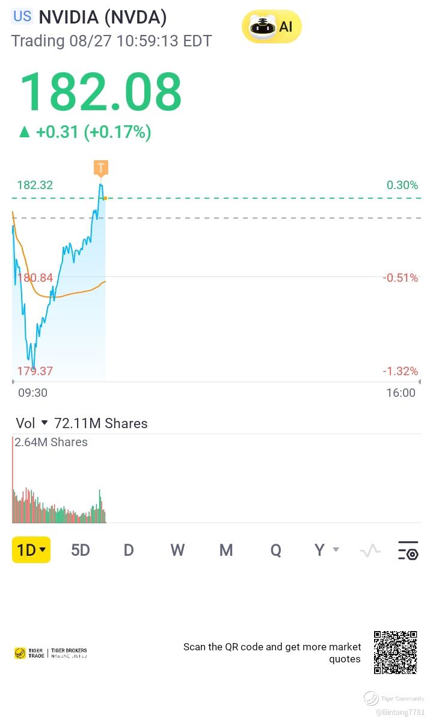The width and height of the screenshot is (433, 722).
Task: Click the NVIDIA (NVDA) stock title
Action: click(102, 17)
